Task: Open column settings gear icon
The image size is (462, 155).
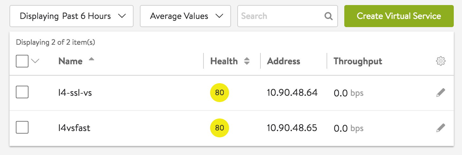Action: pos(440,61)
